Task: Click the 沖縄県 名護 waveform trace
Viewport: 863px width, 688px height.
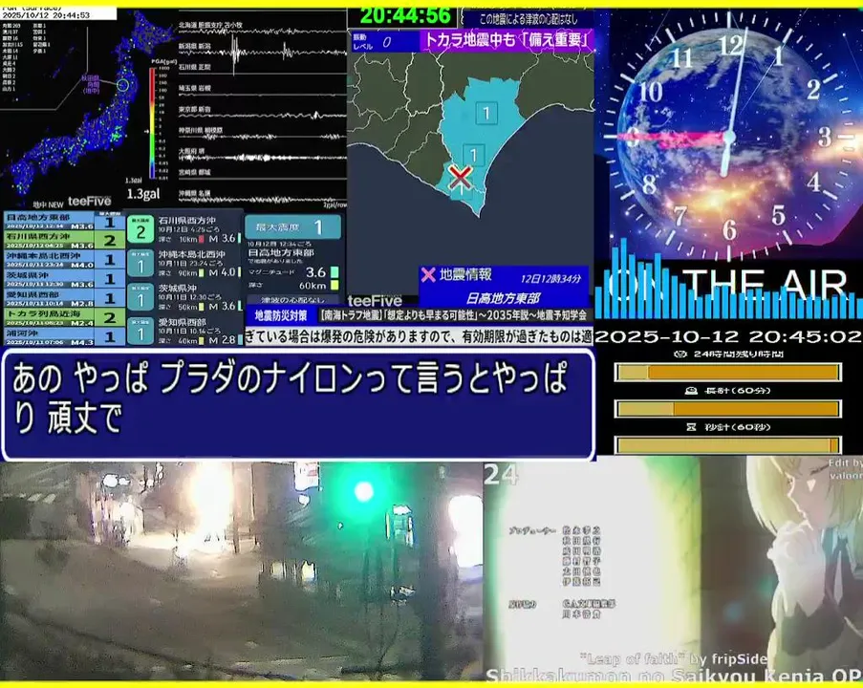Action: pyautogui.click(x=263, y=199)
